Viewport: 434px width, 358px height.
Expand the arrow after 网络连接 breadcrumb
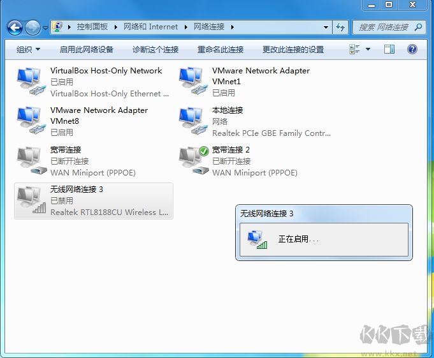[x=232, y=27]
